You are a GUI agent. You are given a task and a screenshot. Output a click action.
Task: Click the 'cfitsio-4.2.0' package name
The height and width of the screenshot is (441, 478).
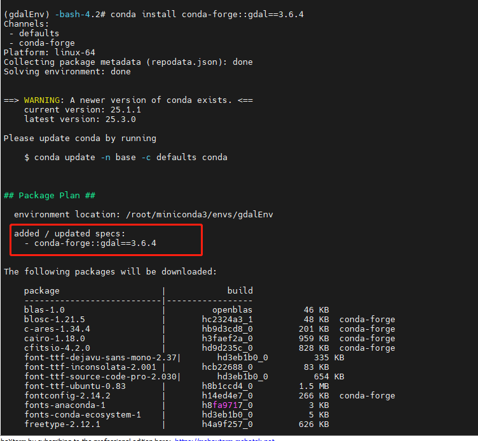tap(57, 348)
